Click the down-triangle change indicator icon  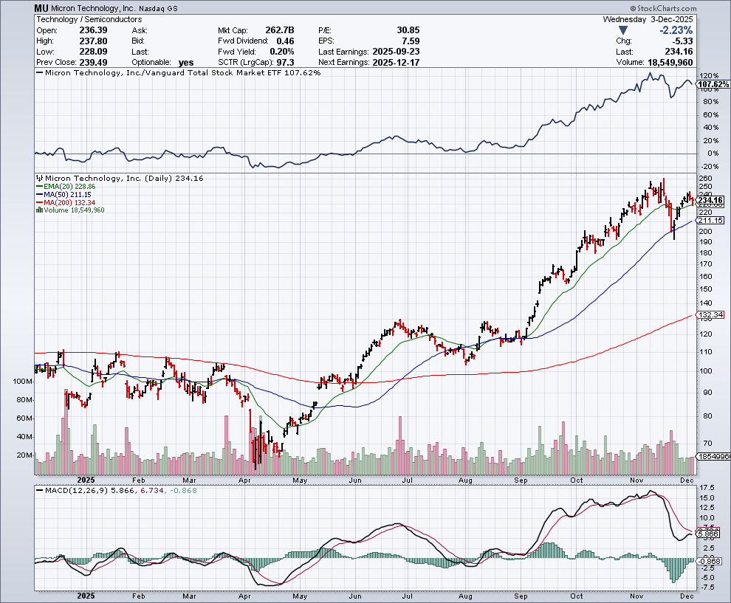624,30
